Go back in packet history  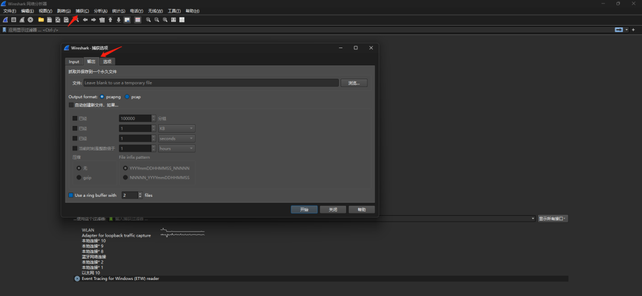pyautogui.click(x=85, y=20)
